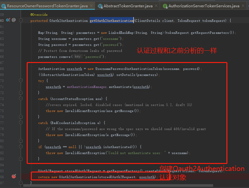The height and width of the screenshot is (188, 249).
Task: Click the fold end marker at line 72
Action: pos(21,93)
